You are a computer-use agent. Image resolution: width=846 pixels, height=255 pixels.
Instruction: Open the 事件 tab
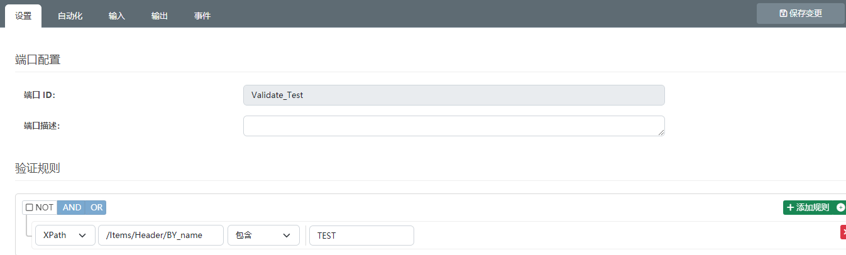[202, 16]
